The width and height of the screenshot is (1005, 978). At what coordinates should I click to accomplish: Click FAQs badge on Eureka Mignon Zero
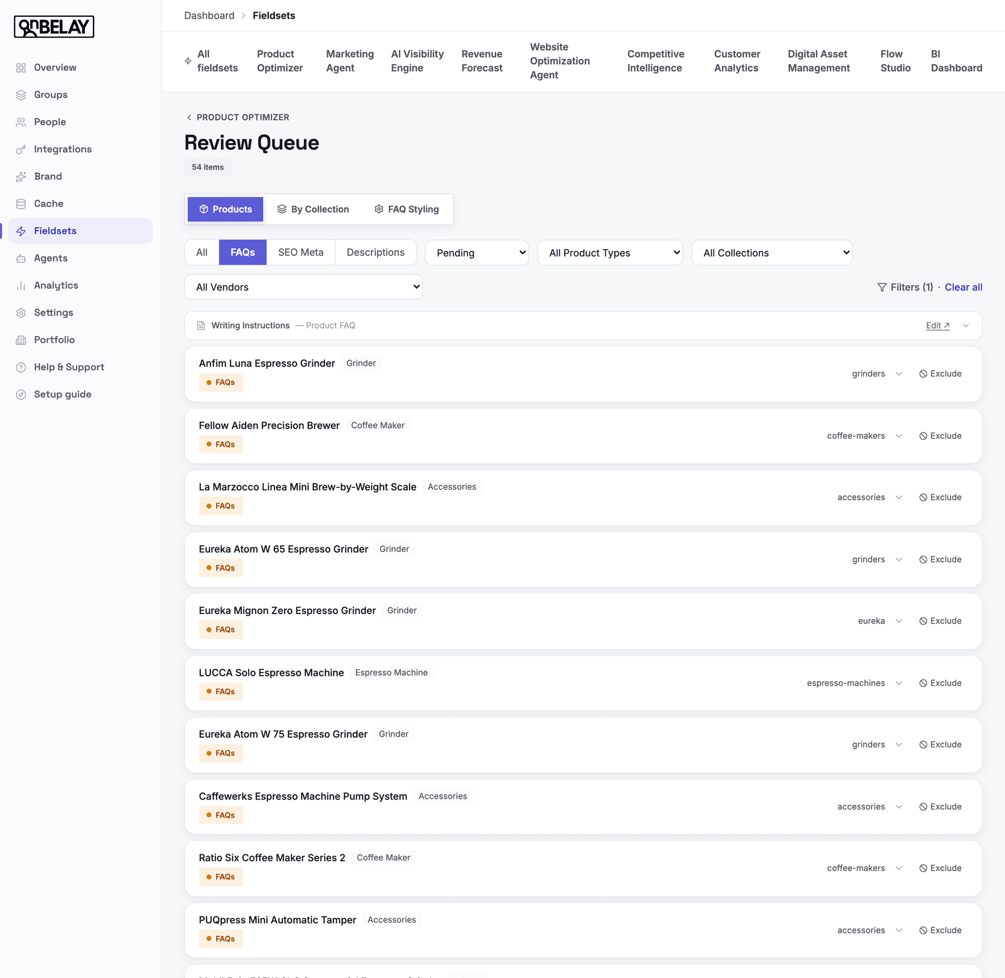tap(220, 630)
